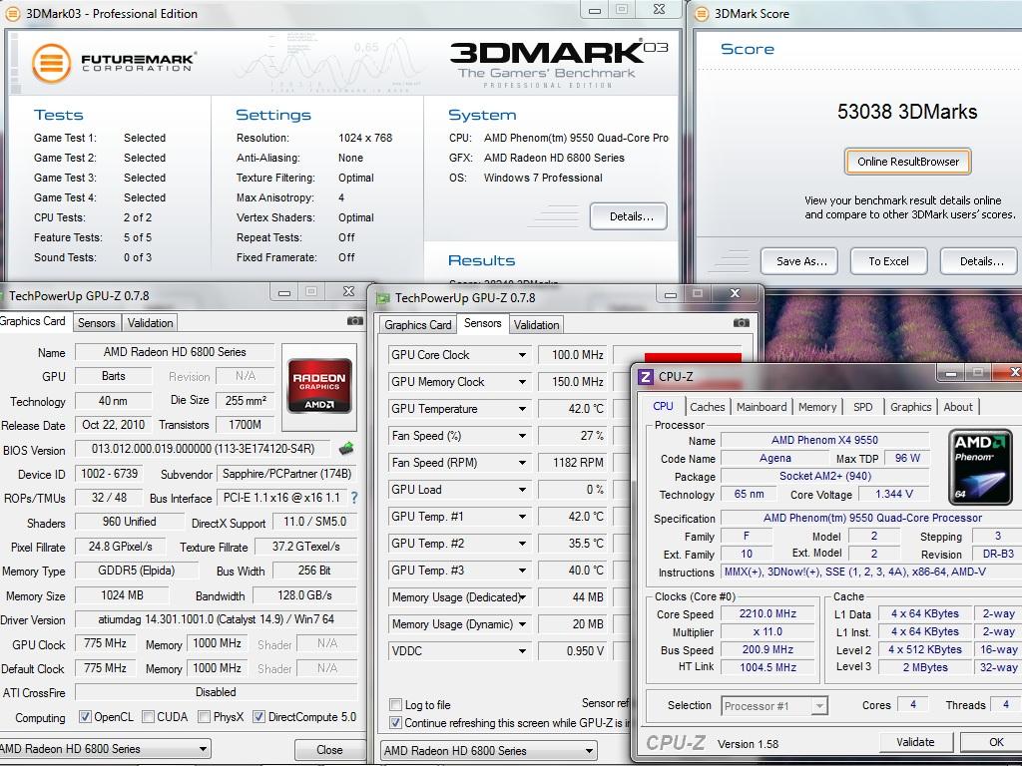The image size is (1022, 766).
Task: Click Save As button in Score window
Action: point(799,261)
